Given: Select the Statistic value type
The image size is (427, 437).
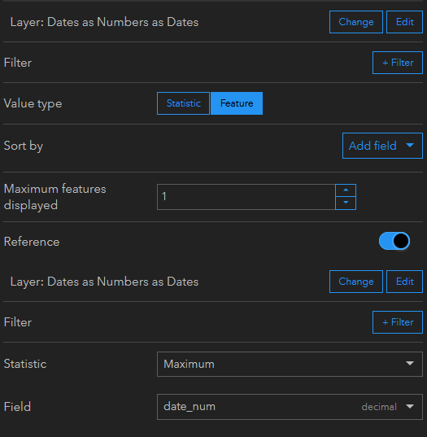Looking at the screenshot, I should click(x=183, y=103).
